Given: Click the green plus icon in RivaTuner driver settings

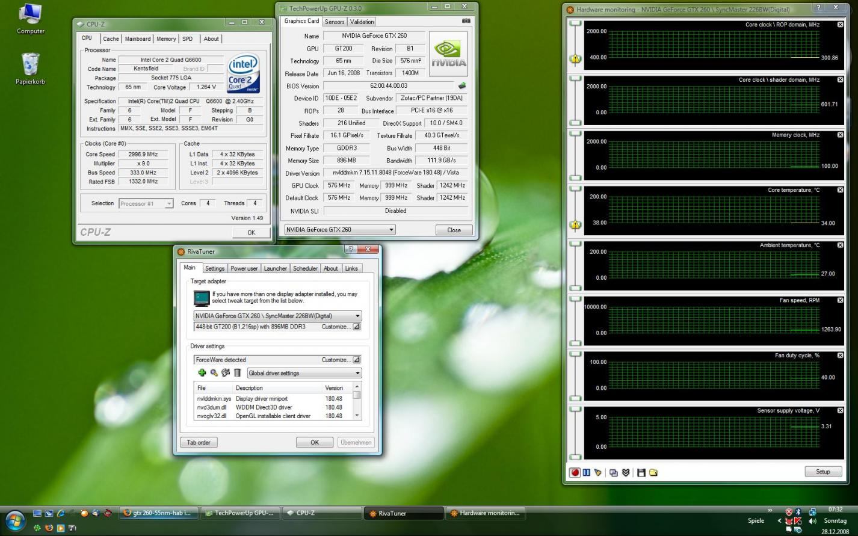Looking at the screenshot, I should pyautogui.click(x=202, y=373).
